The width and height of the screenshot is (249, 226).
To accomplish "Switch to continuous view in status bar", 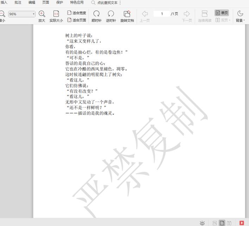I will (x=215, y=223).
